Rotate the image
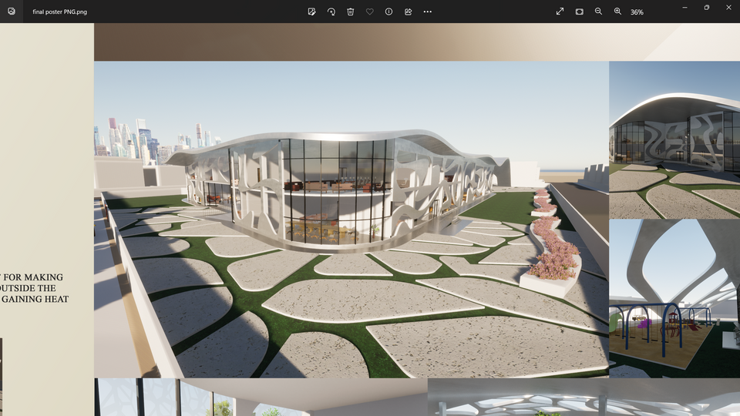This screenshot has height=416, width=740. pos(331,12)
